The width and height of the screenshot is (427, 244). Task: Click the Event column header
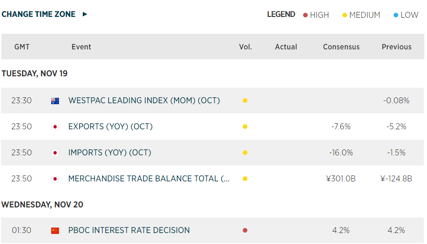(81, 47)
